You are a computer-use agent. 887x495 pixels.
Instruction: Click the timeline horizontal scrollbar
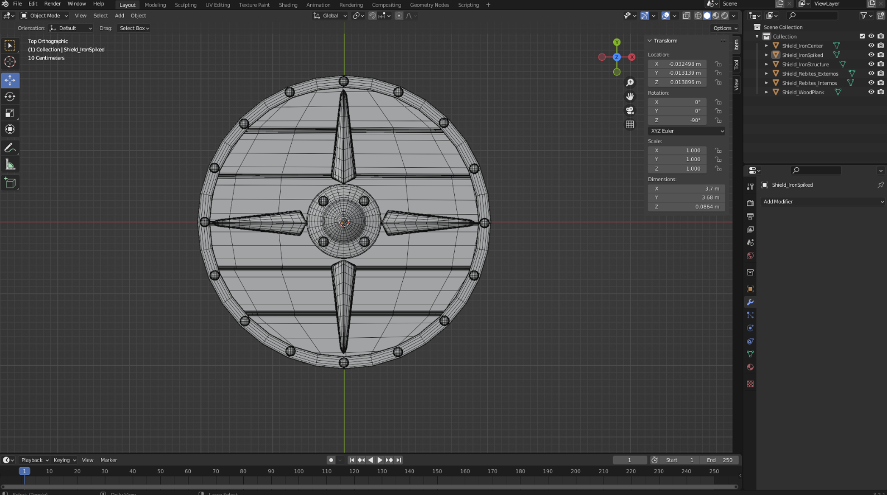point(370,487)
